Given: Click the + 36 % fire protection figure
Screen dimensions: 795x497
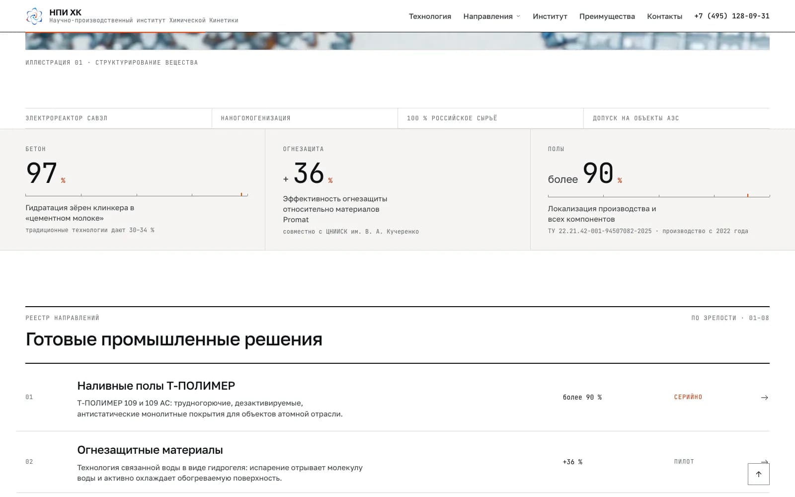Looking at the screenshot, I should [x=308, y=173].
